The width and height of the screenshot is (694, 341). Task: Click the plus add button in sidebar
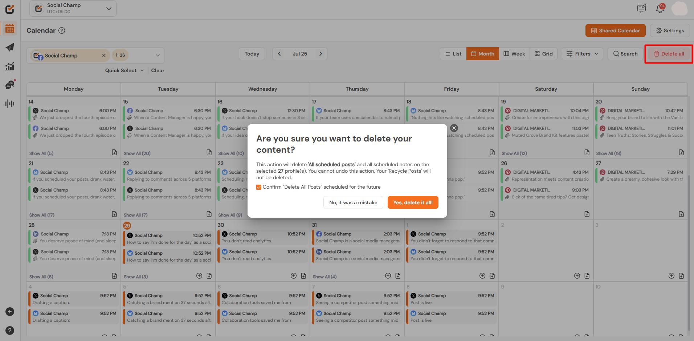(10, 312)
